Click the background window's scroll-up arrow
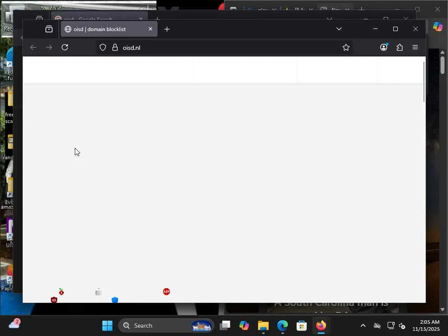Viewport: 448px width, 336px height. [443, 52]
